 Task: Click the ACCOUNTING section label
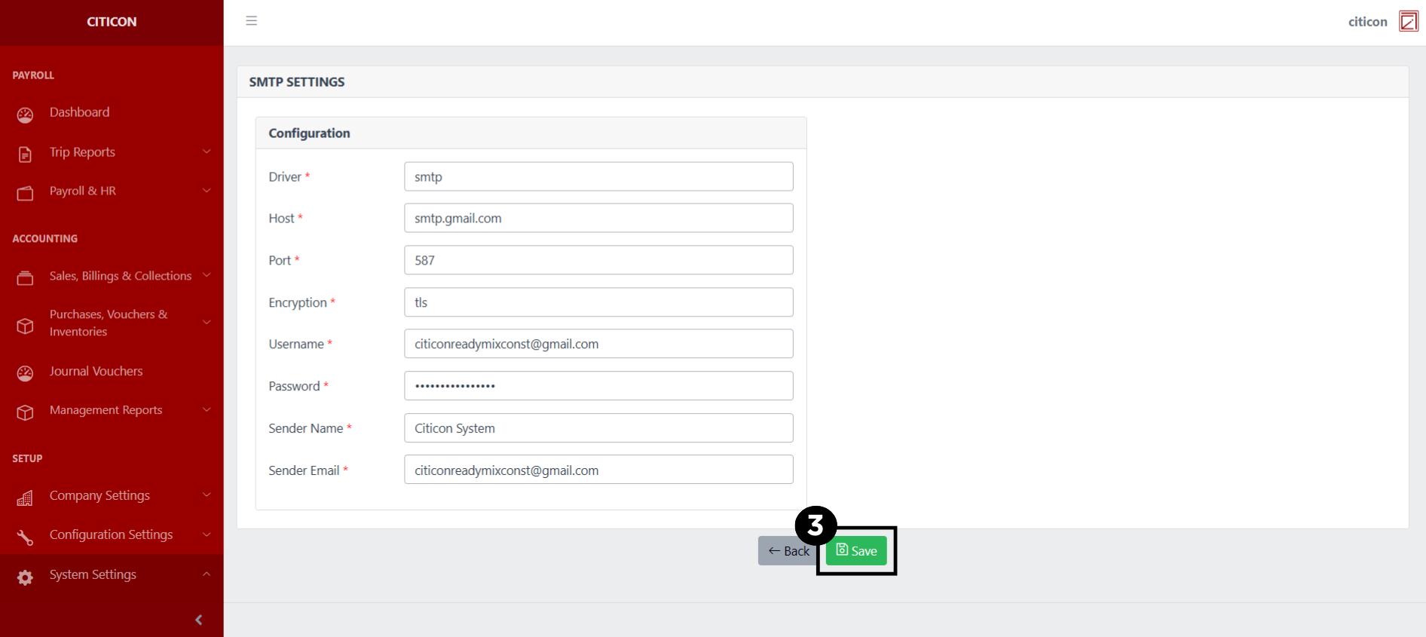(44, 238)
